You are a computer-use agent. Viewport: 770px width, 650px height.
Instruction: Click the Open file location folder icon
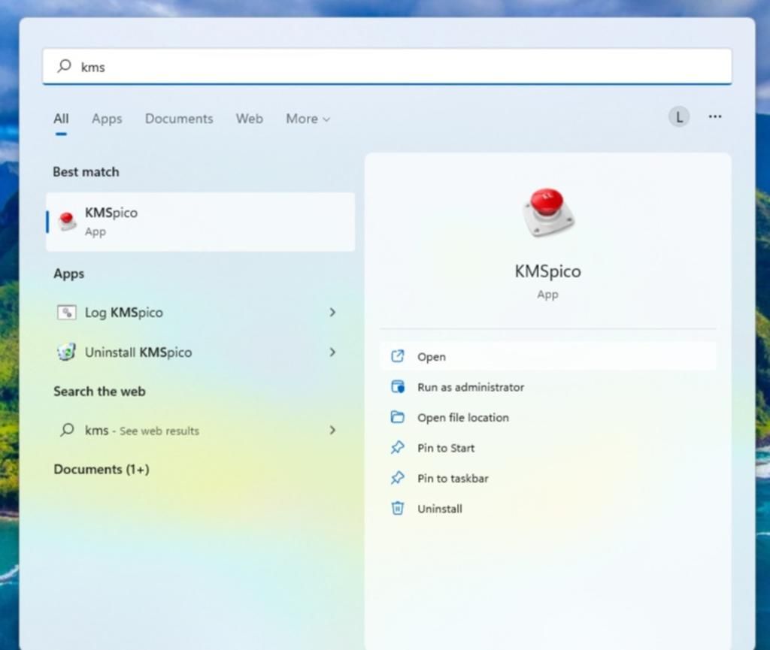point(397,417)
